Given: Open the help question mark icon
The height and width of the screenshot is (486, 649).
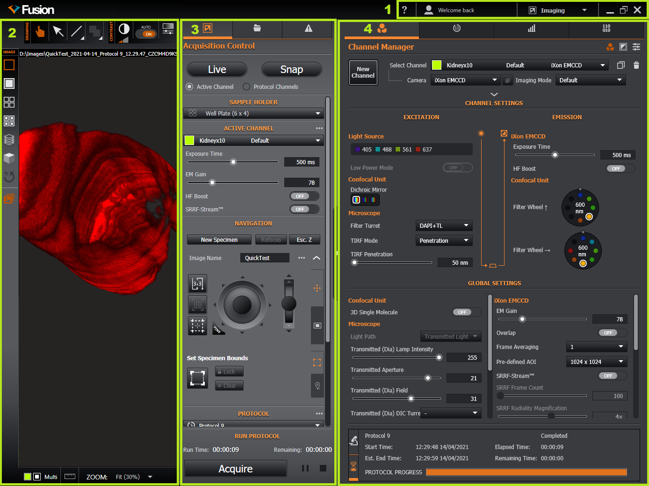Looking at the screenshot, I should pyautogui.click(x=404, y=10).
